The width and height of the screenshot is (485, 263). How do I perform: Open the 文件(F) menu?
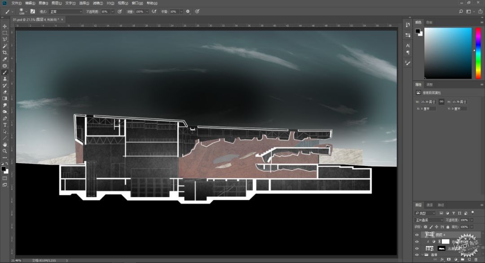pos(17,3)
